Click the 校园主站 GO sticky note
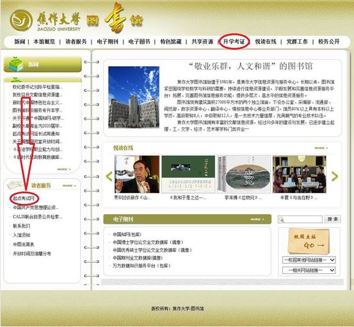 point(309,241)
